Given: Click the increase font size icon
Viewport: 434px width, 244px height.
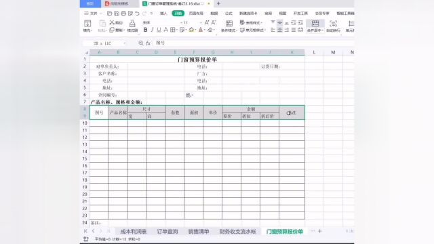Looking at the screenshot, I should pos(207,22).
